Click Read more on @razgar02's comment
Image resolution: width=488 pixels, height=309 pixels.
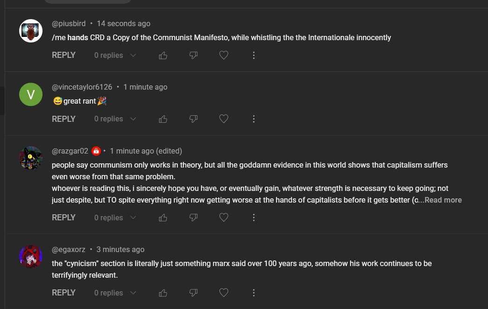(443, 200)
